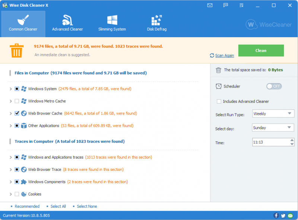Click the green Clean button

coord(261,51)
